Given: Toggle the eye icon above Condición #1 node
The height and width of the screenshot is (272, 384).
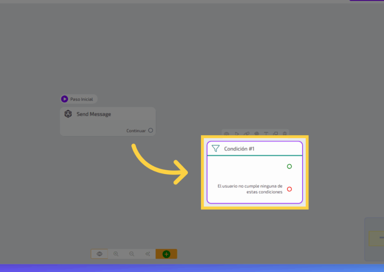Looking at the screenshot, I should [x=226, y=134].
